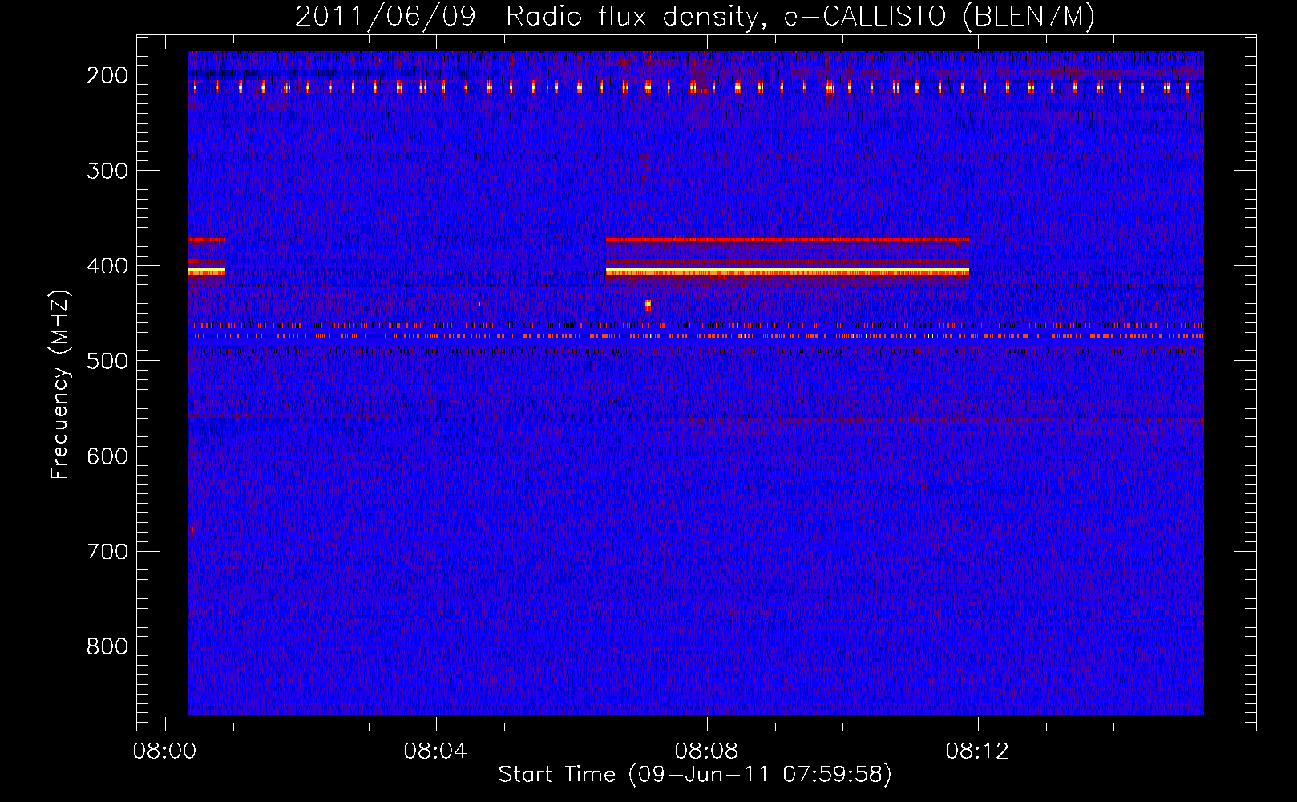Click the plot title "2011/06/09 Radio flux density, e-CALLISTO (BLEN7M)"
This screenshot has height=802, width=1297.
(x=694, y=16)
